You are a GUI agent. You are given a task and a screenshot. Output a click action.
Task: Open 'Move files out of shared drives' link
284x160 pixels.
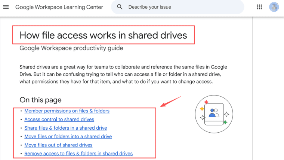click(x=58, y=145)
